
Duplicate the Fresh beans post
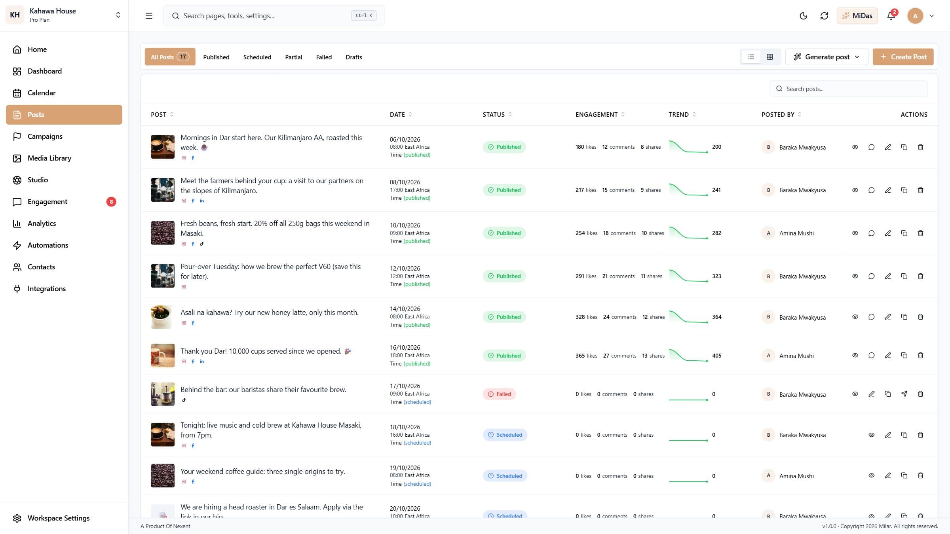click(x=904, y=233)
